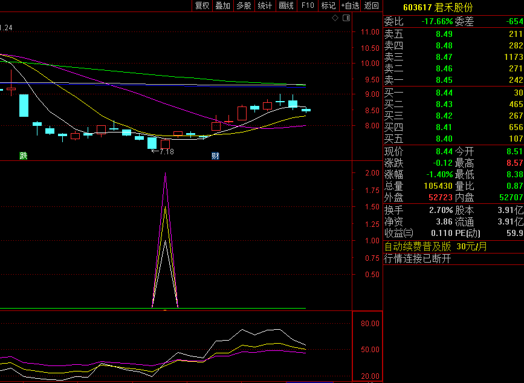Open F10 company information

pos(308,5)
